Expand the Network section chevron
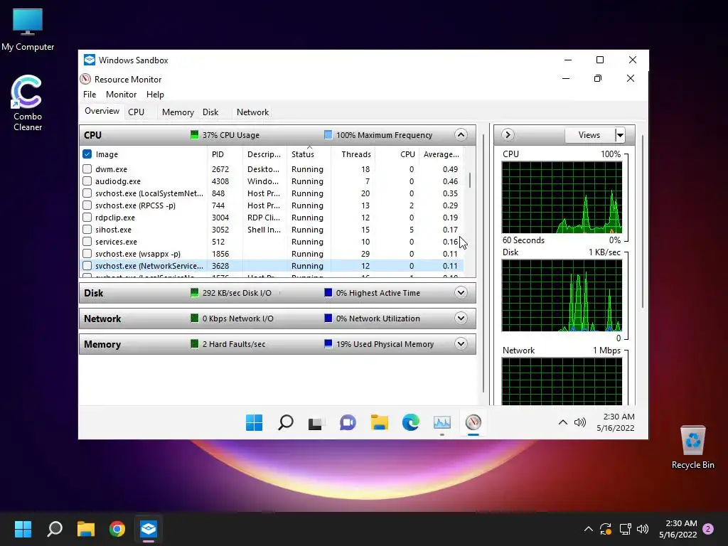728x546 pixels. coord(461,318)
